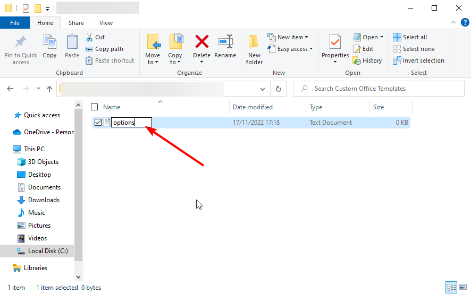Click Edit in the Open group
The width and height of the screenshot is (471, 294).
[x=363, y=49]
